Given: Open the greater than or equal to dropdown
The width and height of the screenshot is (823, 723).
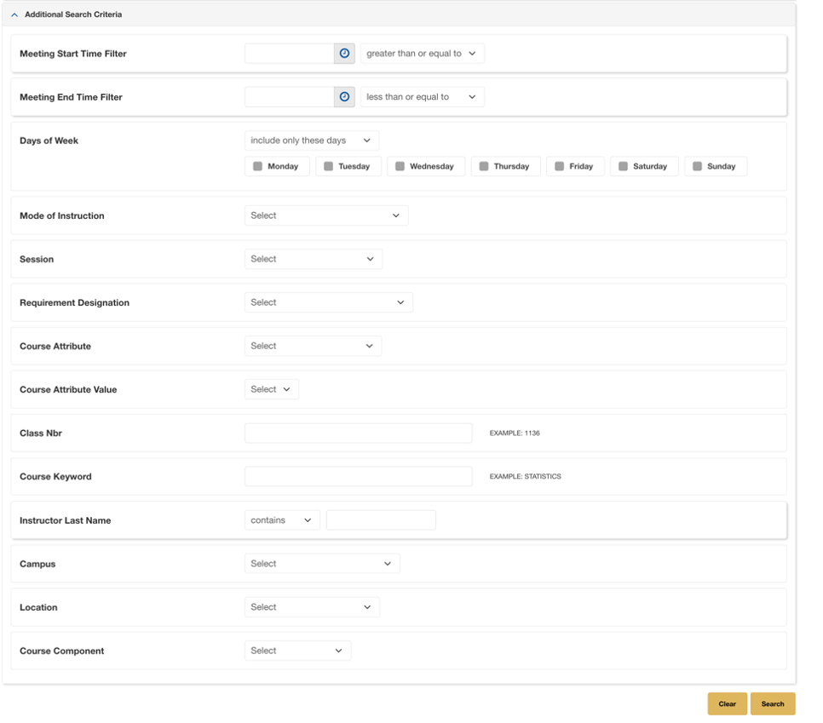Looking at the screenshot, I should pyautogui.click(x=422, y=53).
